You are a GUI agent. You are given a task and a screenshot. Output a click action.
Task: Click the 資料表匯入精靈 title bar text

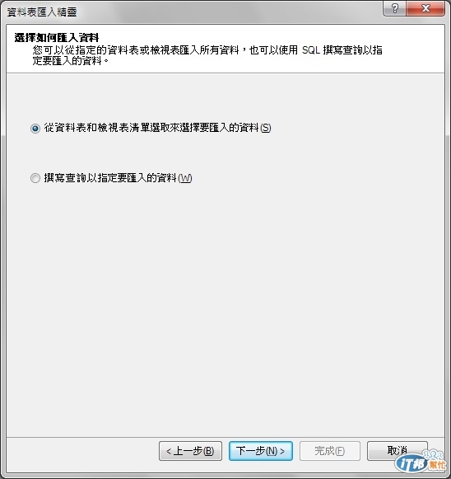click(42, 12)
